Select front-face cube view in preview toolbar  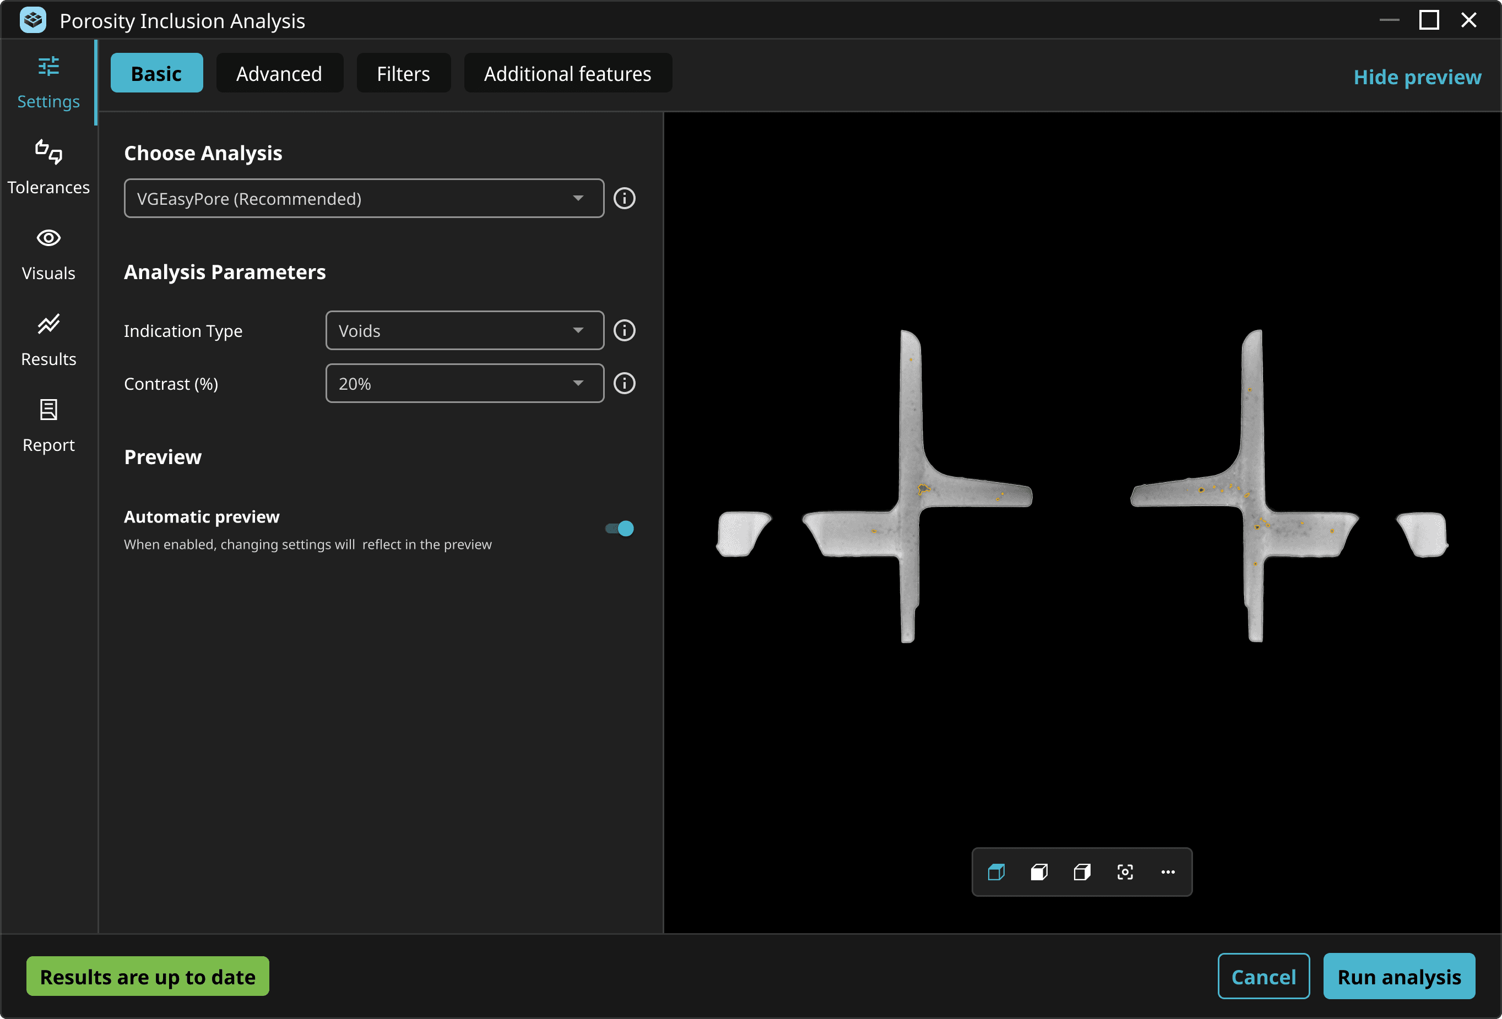(x=1039, y=873)
